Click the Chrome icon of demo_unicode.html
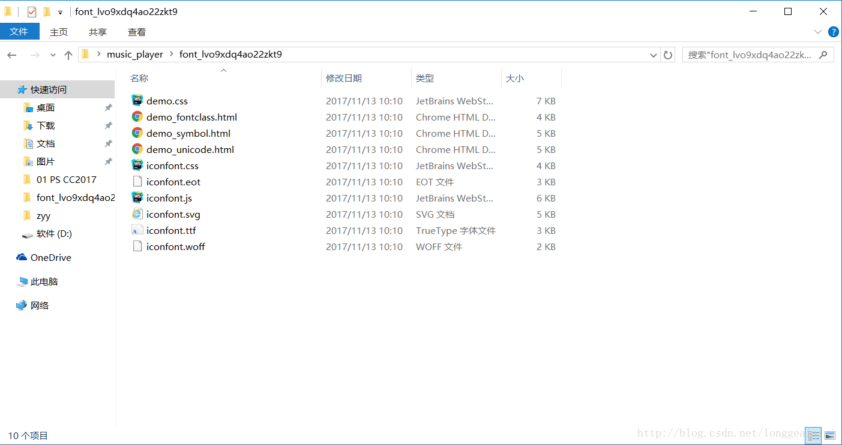 pos(137,149)
